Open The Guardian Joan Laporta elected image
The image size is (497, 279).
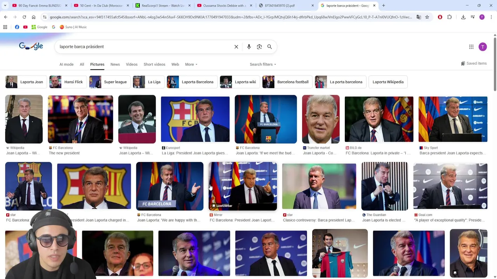pyautogui.click(x=384, y=186)
